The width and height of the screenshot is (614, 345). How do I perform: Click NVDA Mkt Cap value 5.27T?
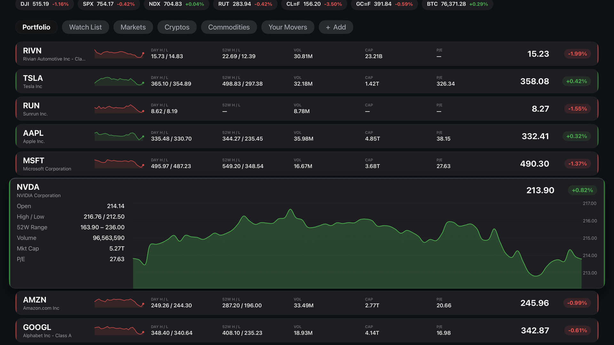tap(117, 249)
